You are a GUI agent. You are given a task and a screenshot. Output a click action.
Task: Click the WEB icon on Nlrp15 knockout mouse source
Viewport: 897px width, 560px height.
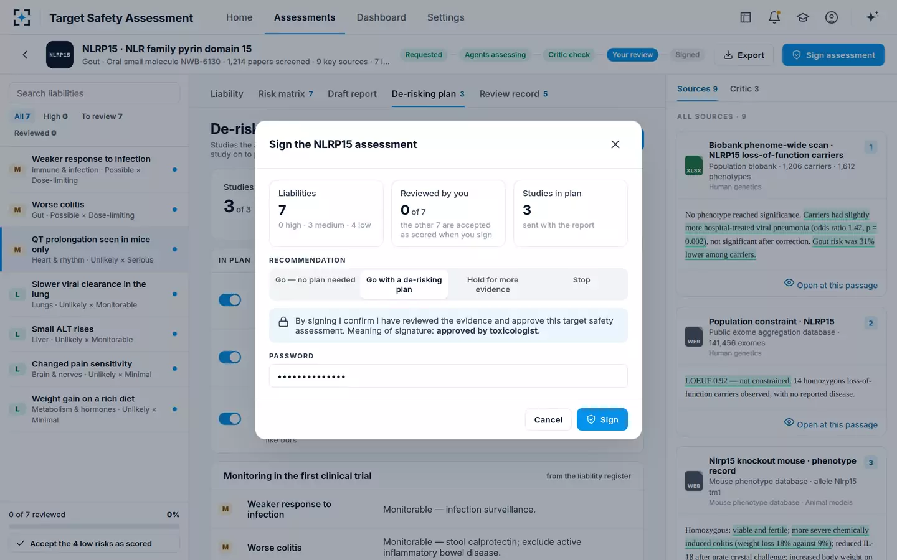coord(694,480)
